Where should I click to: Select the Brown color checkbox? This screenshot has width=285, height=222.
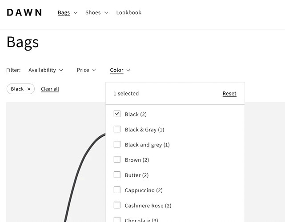(117, 159)
